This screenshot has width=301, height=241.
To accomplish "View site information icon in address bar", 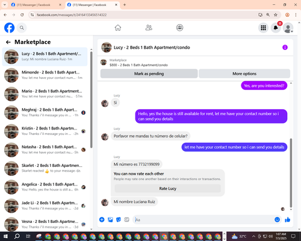I will (32, 15).
